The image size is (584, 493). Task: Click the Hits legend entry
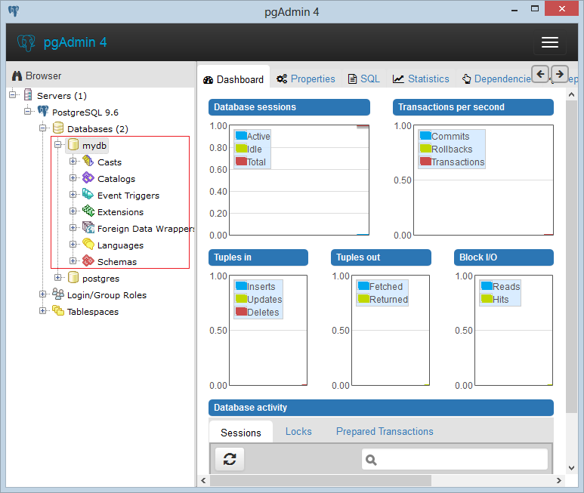[495, 299]
